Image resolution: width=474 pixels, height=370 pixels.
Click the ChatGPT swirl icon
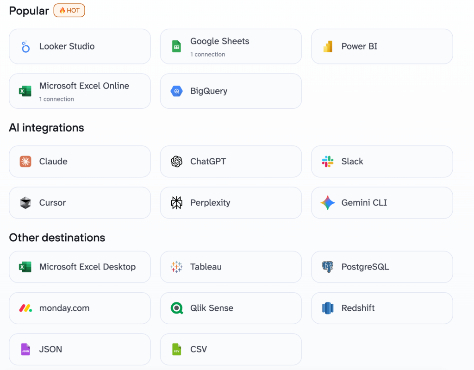(x=176, y=162)
